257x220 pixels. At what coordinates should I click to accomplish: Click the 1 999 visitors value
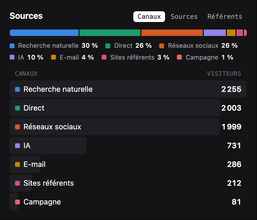click(231, 127)
